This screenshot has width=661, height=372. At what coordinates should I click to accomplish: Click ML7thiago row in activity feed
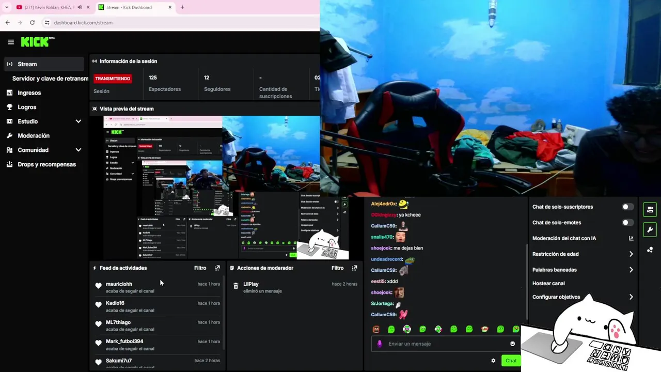pos(156,326)
